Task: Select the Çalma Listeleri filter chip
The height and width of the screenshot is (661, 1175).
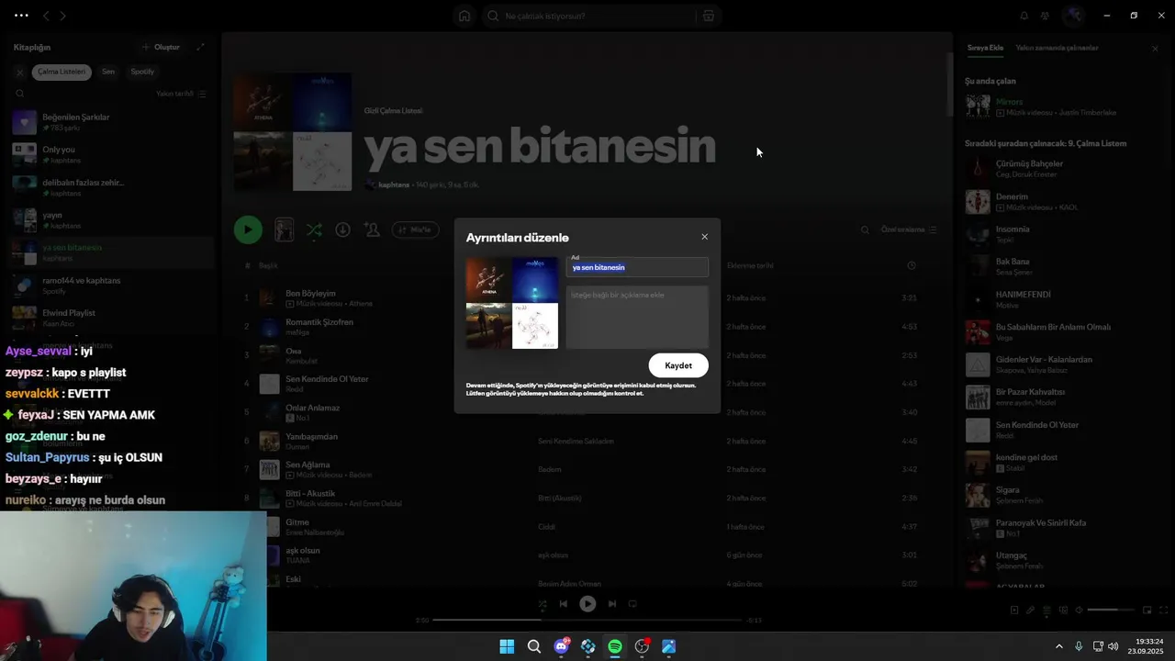Action: (x=62, y=72)
